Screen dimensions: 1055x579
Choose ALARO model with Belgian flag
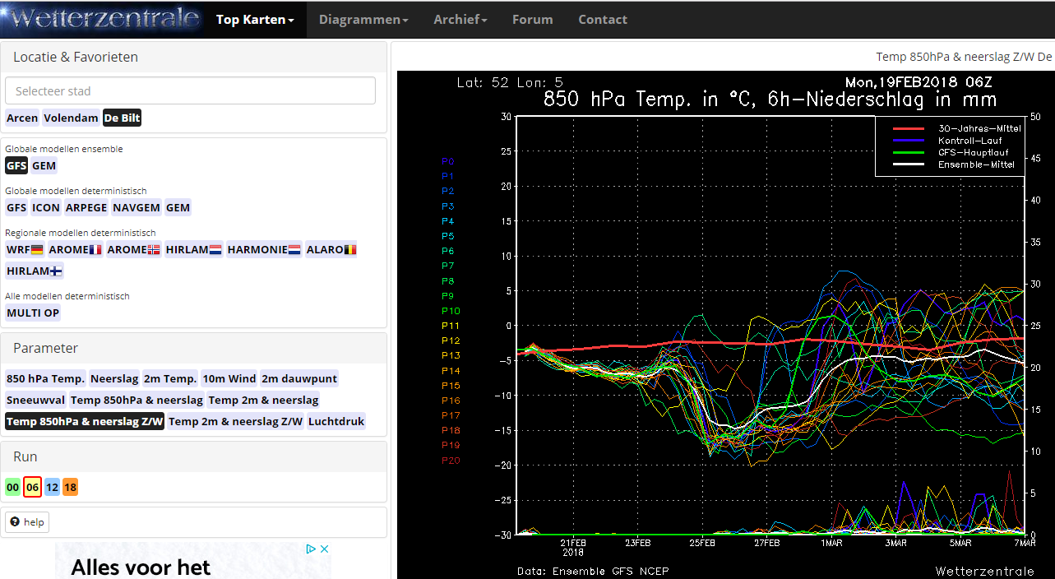click(331, 249)
